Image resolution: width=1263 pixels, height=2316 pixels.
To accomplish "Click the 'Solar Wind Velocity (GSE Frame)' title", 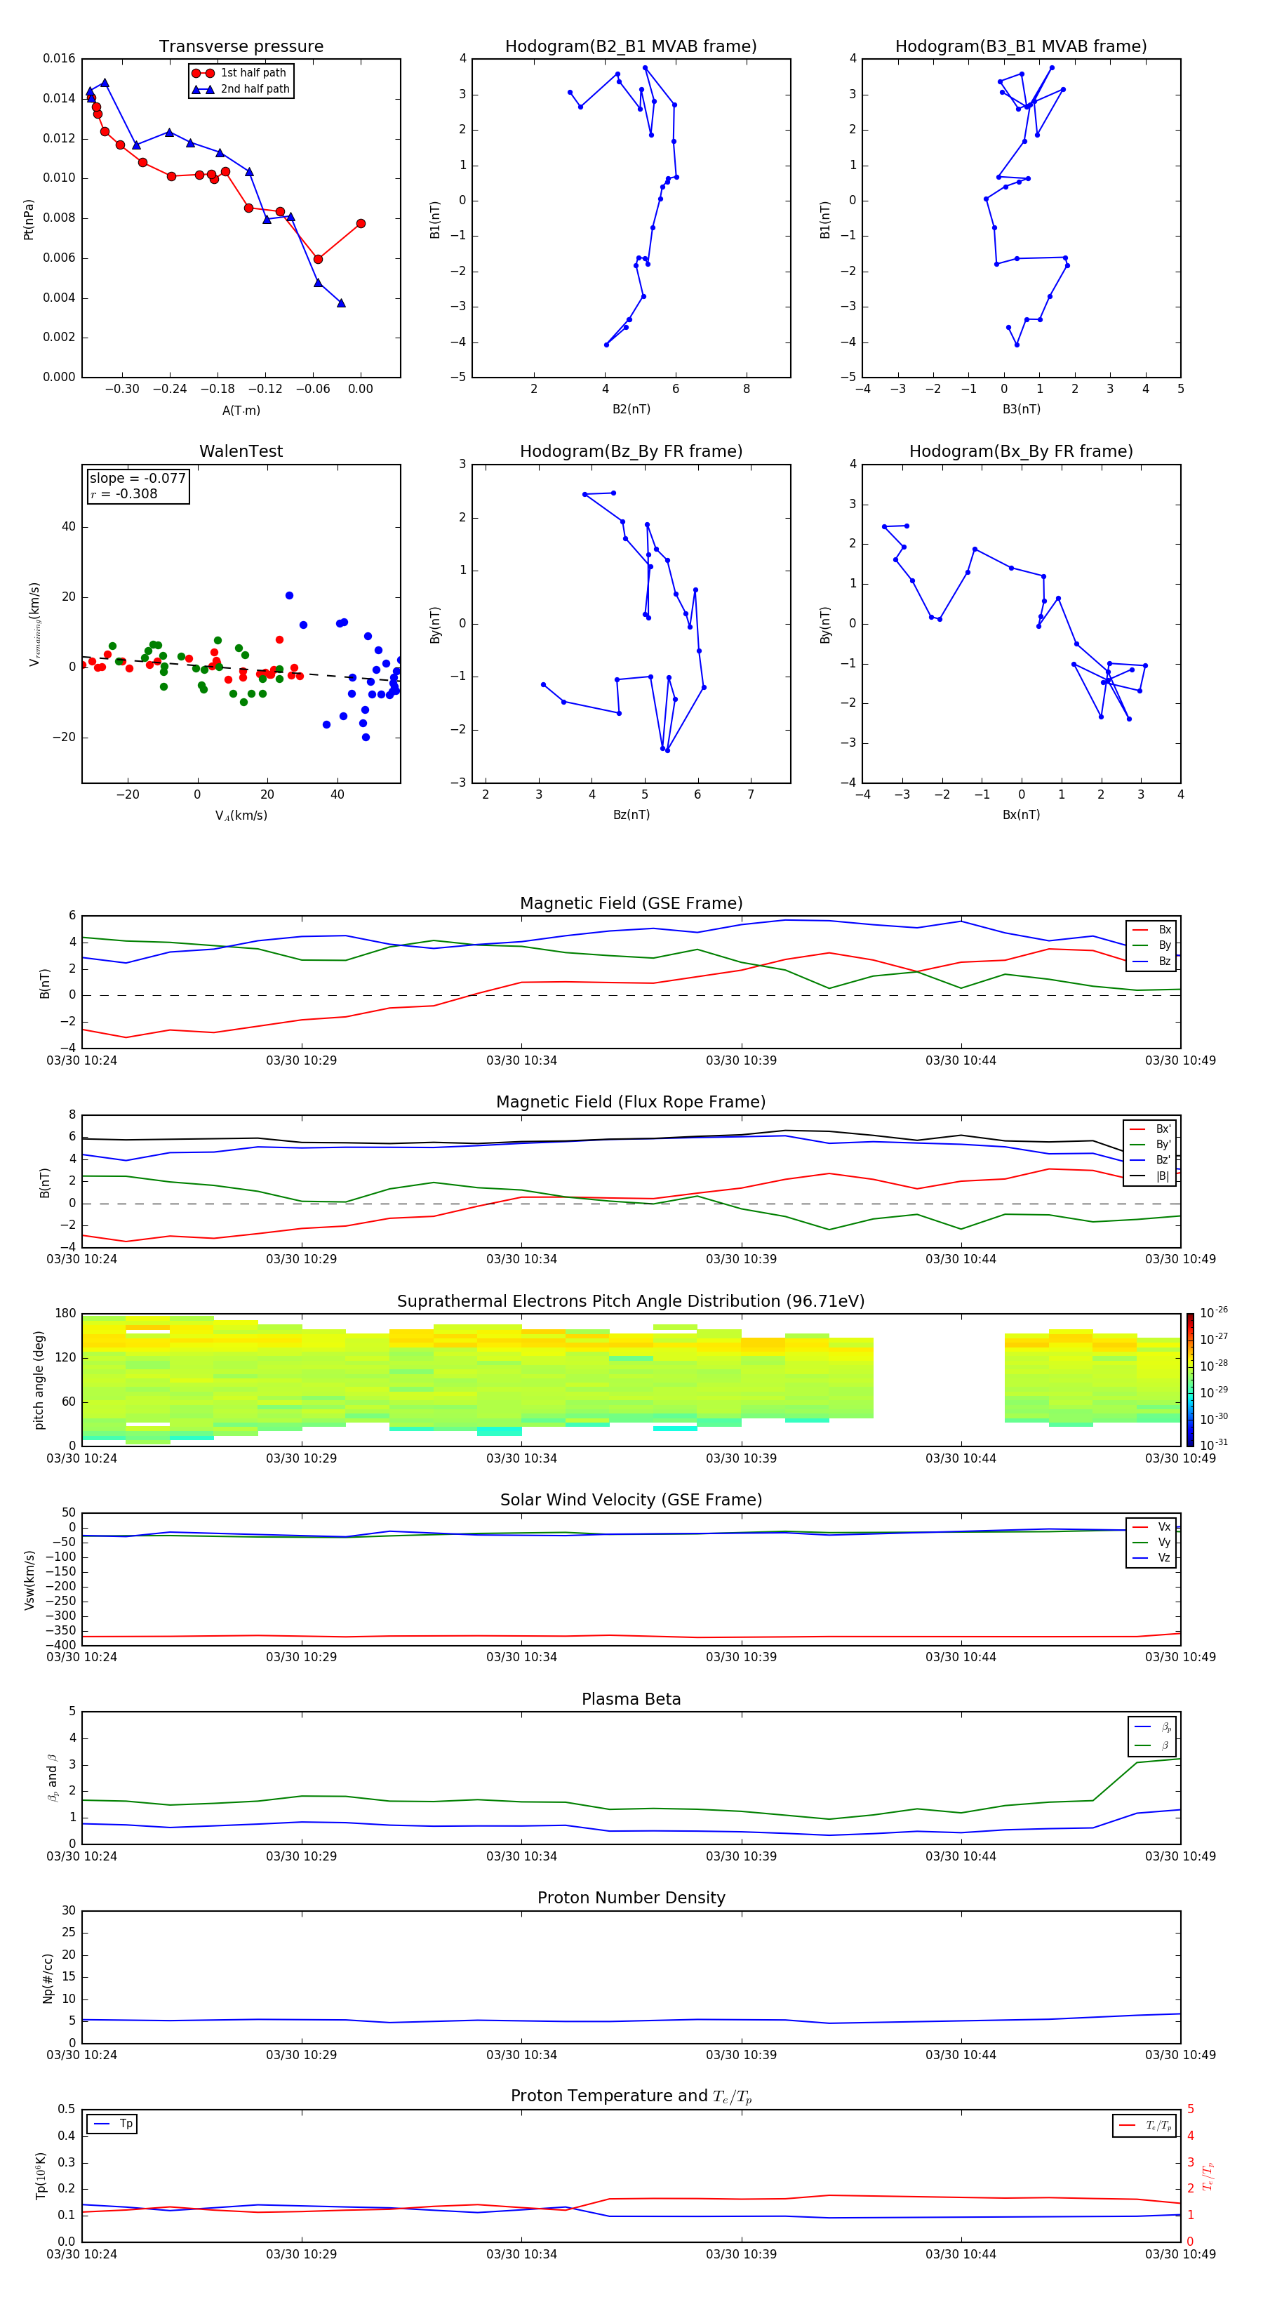I will pos(631,1500).
